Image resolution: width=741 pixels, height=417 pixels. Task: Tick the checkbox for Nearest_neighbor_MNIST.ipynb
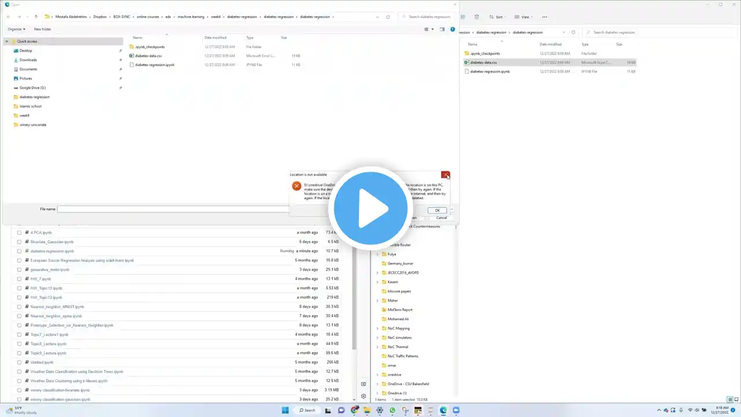[x=19, y=306]
